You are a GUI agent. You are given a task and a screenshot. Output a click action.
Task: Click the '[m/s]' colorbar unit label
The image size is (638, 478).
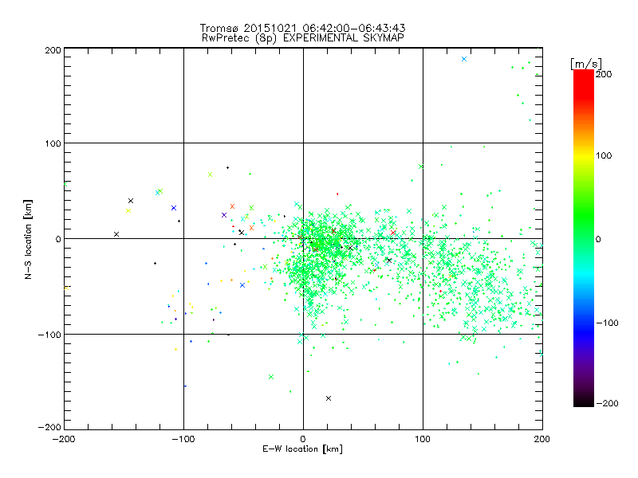tap(586, 65)
